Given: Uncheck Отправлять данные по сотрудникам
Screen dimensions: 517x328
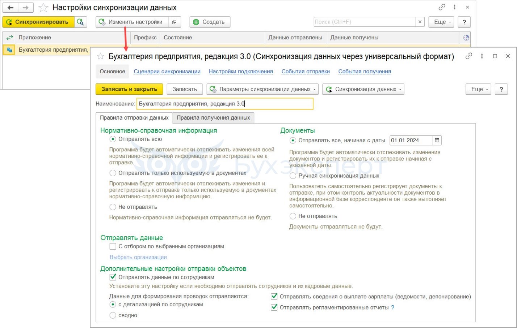Looking at the screenshot, I should [113, 277].
